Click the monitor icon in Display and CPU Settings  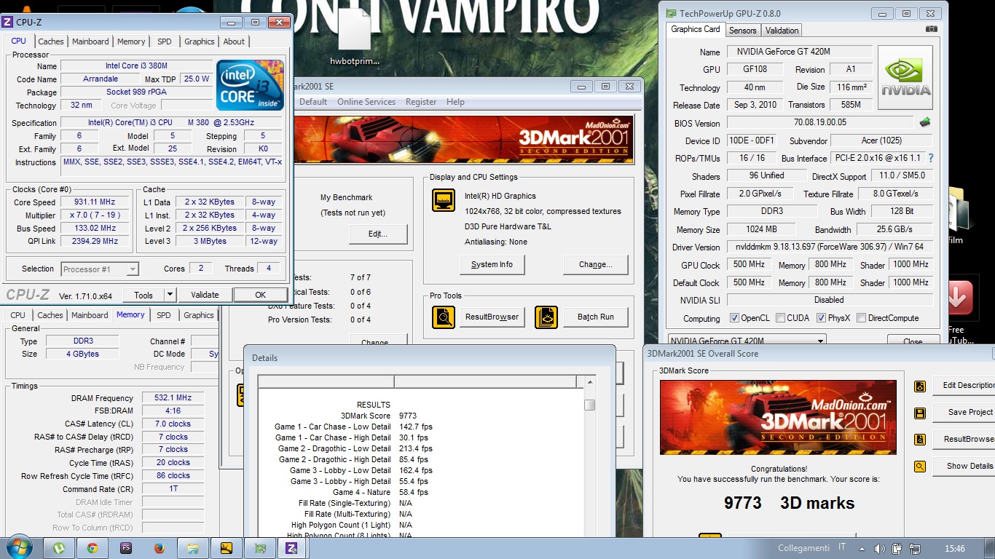[x=444, y=200]
